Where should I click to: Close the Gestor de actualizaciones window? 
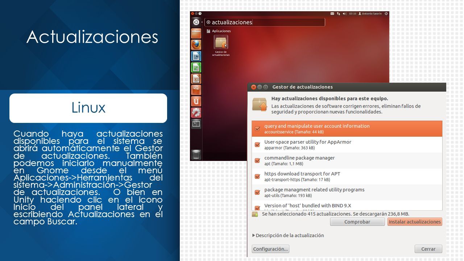click(254, 87)
